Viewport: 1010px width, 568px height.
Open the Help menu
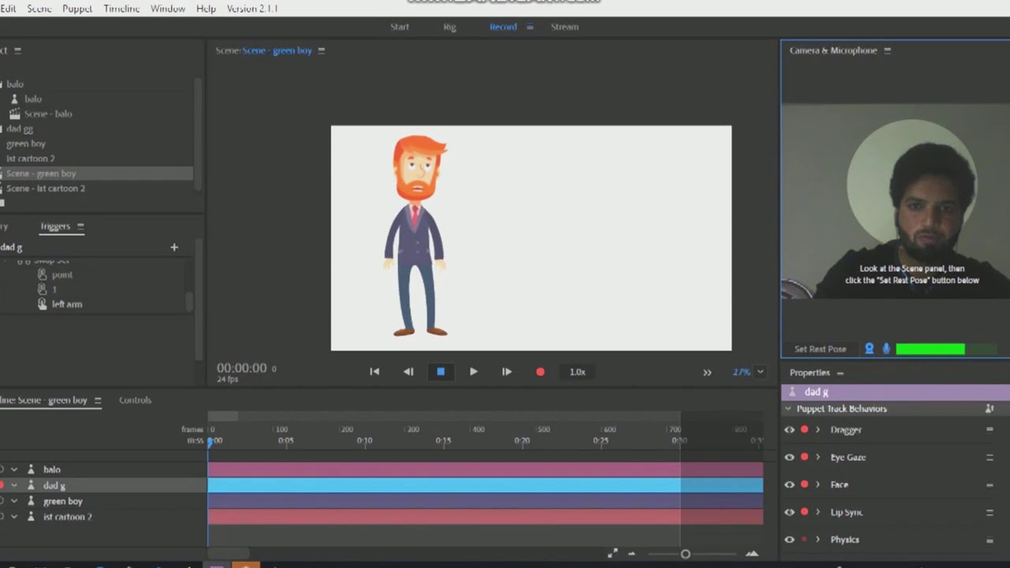pyautogui.click(x=206, y=9)
